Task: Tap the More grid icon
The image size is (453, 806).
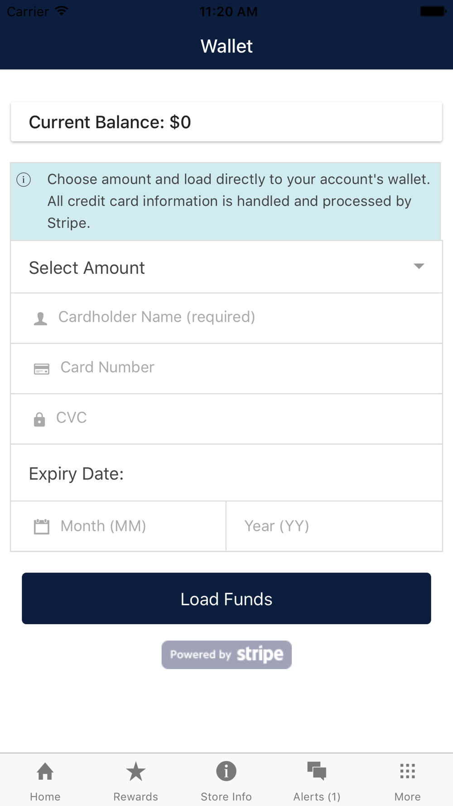Action: click(407, 771)
